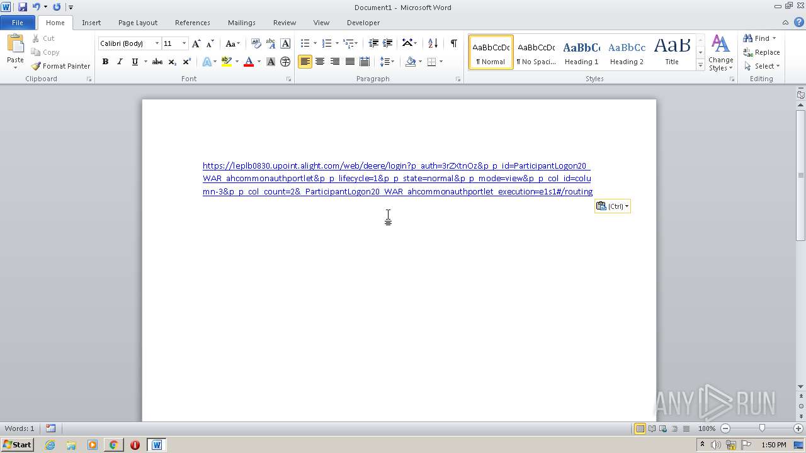Screen dimensions: 806x453
Task: Click the Words: 1 status indicator
Action: [20, 428]
